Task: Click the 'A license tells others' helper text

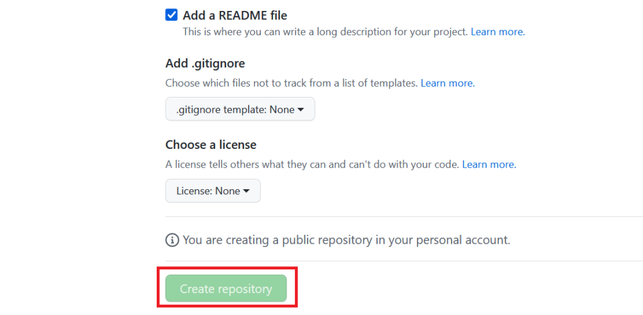Action: (312, 165)
